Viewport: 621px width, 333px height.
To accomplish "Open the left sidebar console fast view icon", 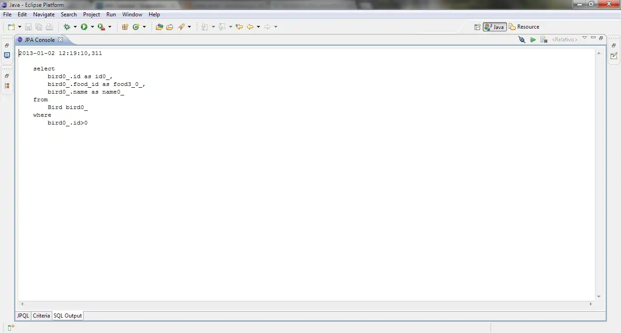I will coord(7,55).
